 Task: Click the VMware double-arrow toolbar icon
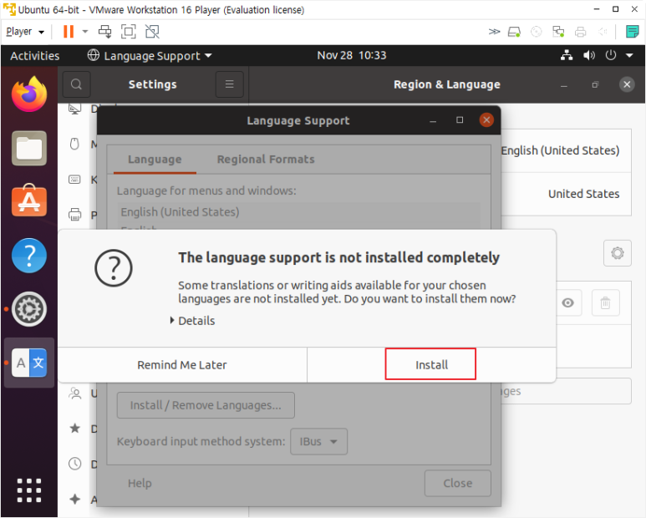tap(494, 32)
